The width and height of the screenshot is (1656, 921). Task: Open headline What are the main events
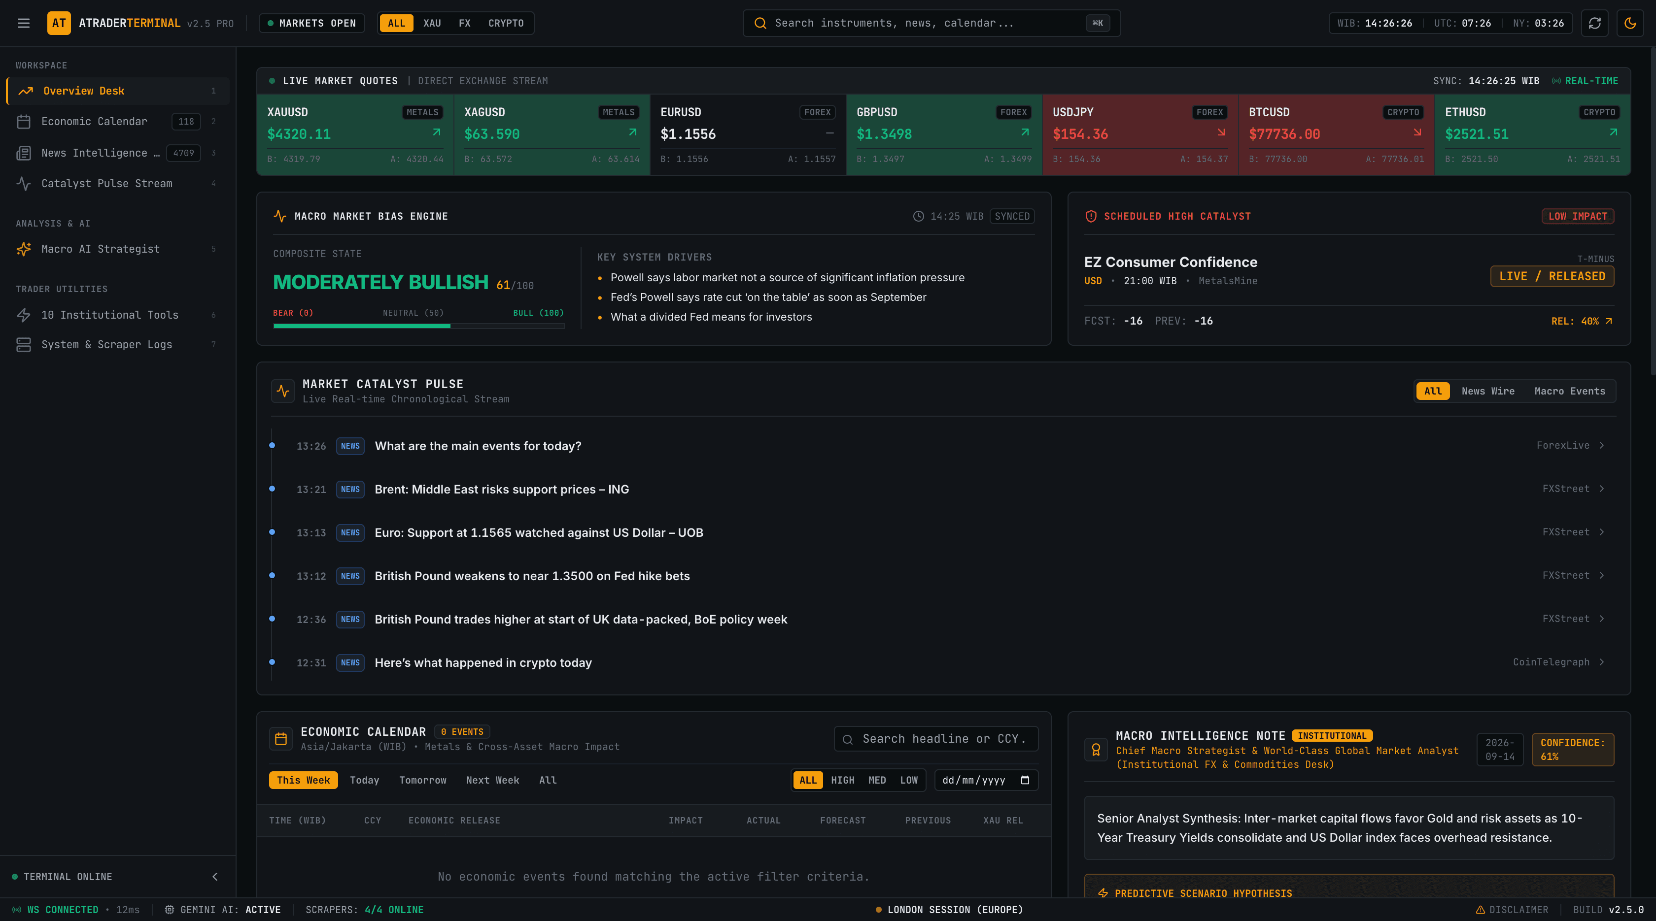(478, 446)
